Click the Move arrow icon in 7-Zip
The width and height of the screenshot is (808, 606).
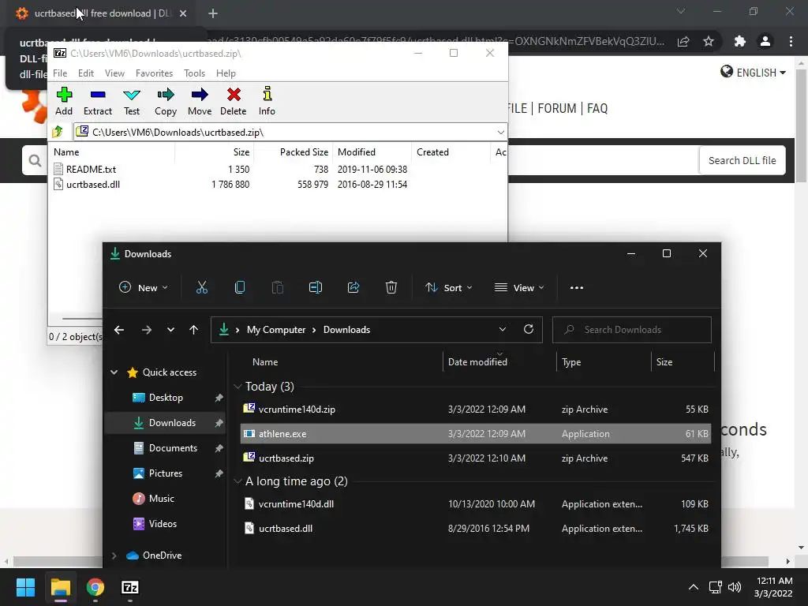pyautogui.click(x=200, y=101)
